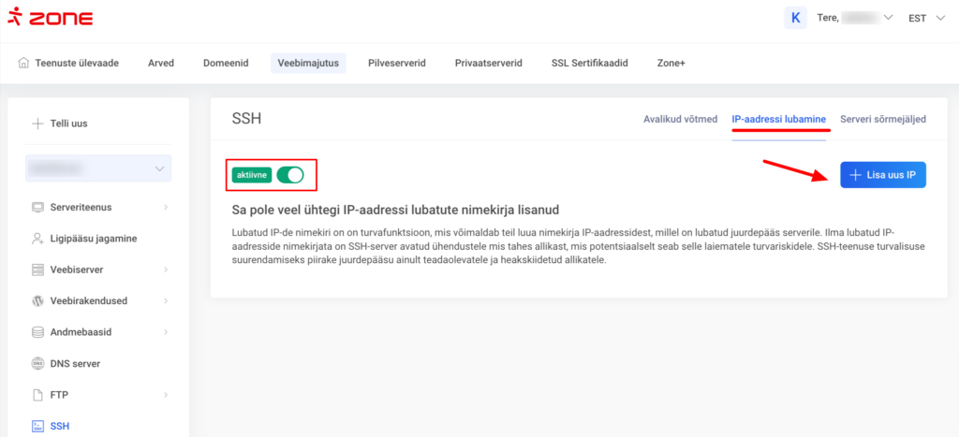The height and width of the screenshot is (437, 959).
Task: Open the EST language dropdown
Action: click(927, 18)
